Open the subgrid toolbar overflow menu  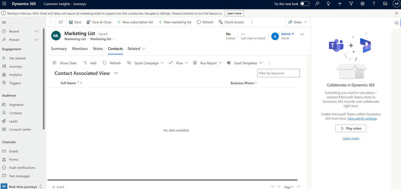pos(269,63)
